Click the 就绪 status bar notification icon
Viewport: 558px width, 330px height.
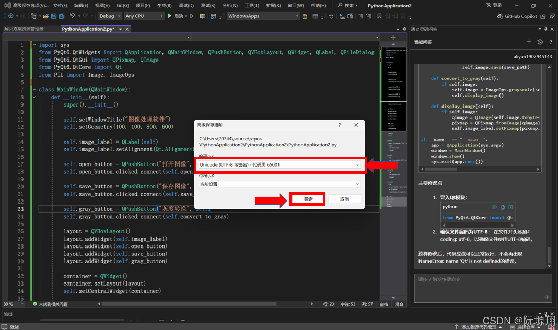(x=5, y=327)
